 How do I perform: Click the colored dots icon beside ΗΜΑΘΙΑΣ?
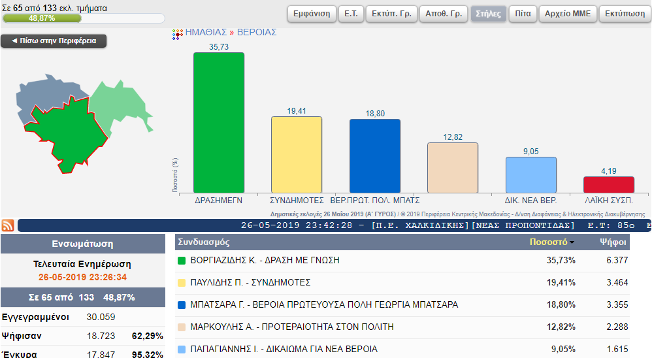pos(177,33)
